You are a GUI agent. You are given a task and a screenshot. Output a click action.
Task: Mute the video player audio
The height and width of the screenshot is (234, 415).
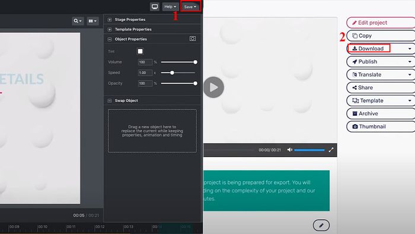(x=290, y=150)
